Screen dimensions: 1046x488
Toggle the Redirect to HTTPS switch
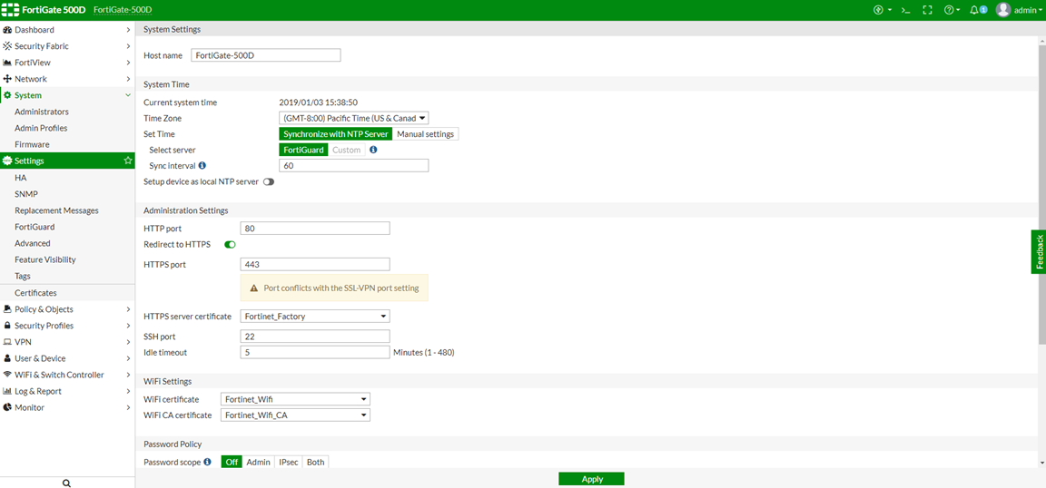(x=230, y=245)
